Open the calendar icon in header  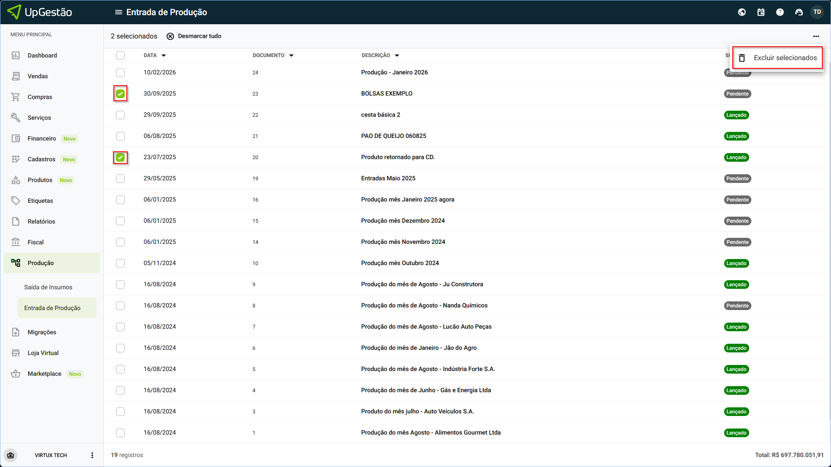click(761, 12)
